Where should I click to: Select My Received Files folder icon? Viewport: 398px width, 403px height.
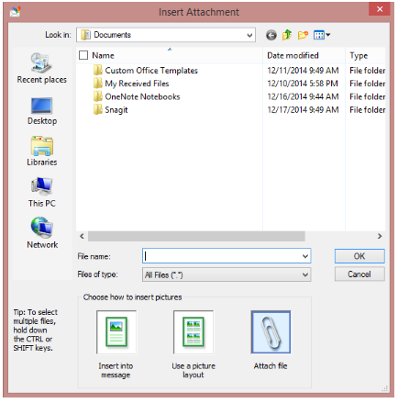point(98,84)
